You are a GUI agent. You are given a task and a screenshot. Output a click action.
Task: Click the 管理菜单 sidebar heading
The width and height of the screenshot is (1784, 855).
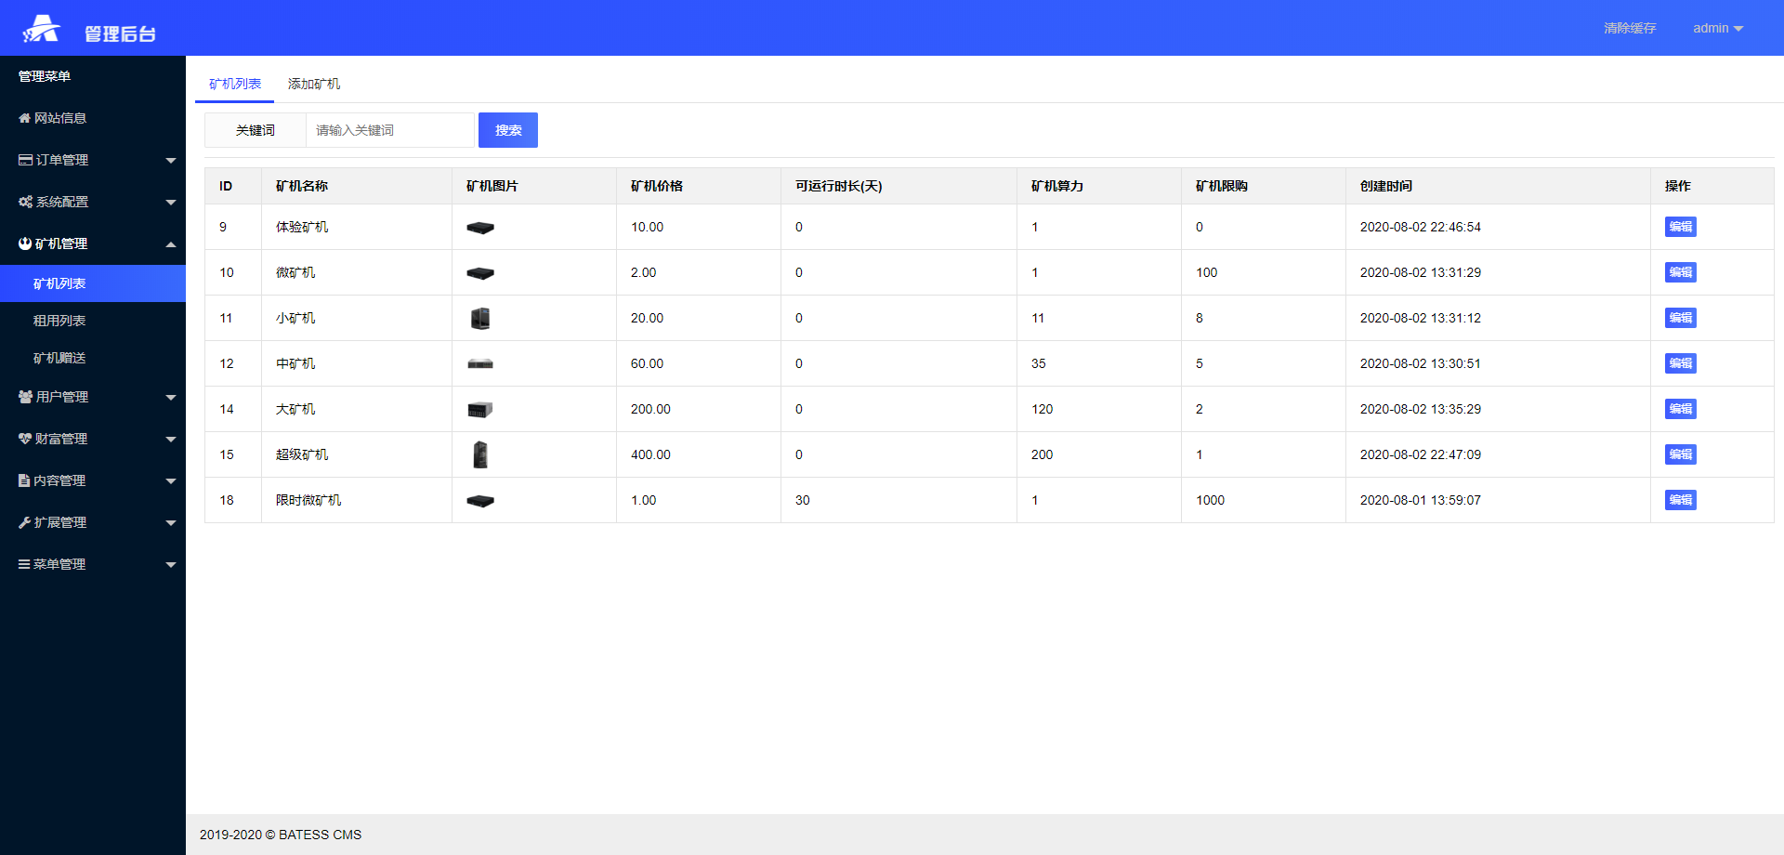[x=45, y=76]
